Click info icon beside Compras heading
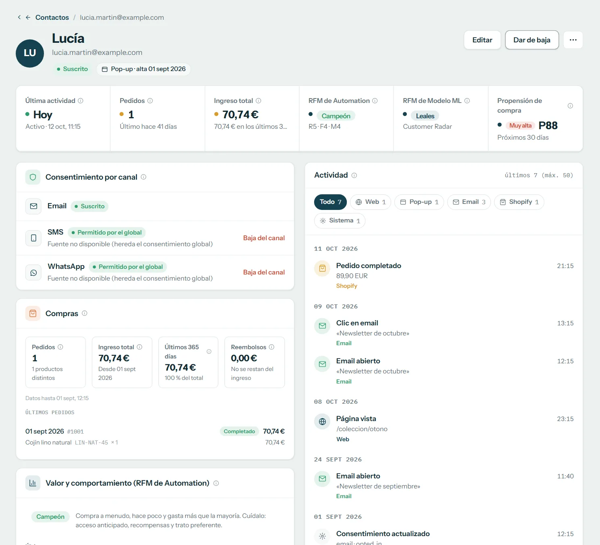The width and height of the screenshot is (600, 545). 85,313
